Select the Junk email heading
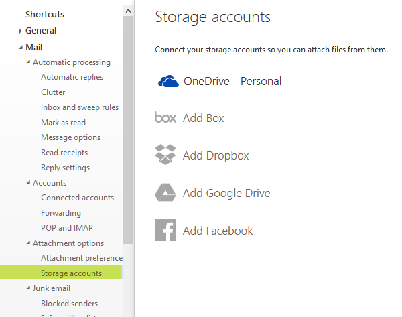This screenshot has width=402, height=317. pos(52,288)
